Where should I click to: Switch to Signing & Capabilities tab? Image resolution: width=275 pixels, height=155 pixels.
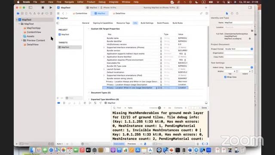coord(103,23)
